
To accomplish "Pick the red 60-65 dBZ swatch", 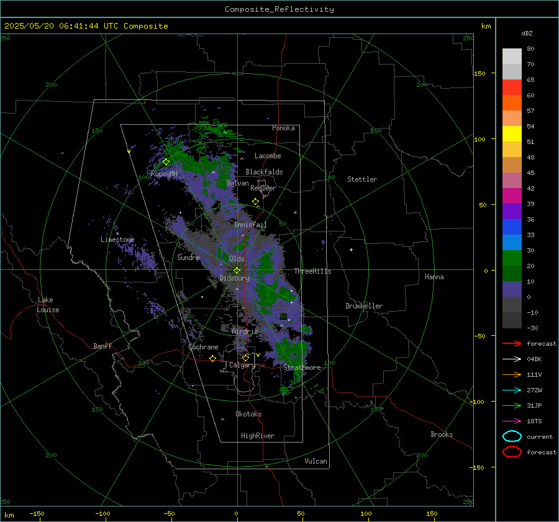I will pyautogui.click(x=512, y=88).
